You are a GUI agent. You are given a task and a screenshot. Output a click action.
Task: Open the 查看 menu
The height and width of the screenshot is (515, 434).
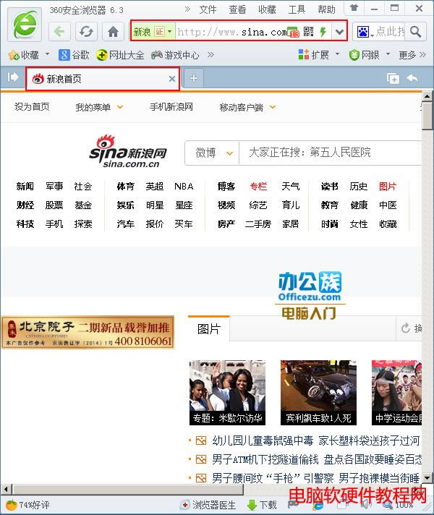[x=237, y=9]
